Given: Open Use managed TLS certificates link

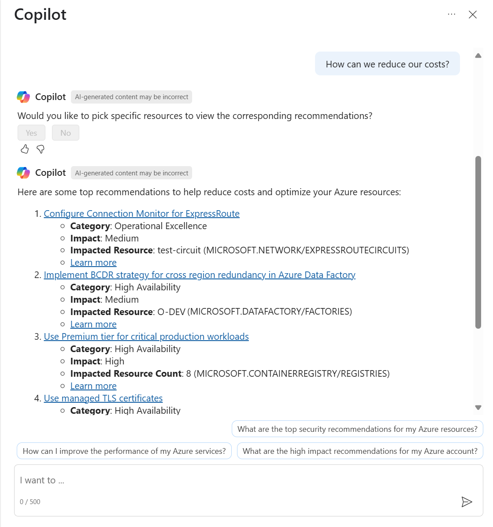Looking at the screenshot, I should coord(103,398).
